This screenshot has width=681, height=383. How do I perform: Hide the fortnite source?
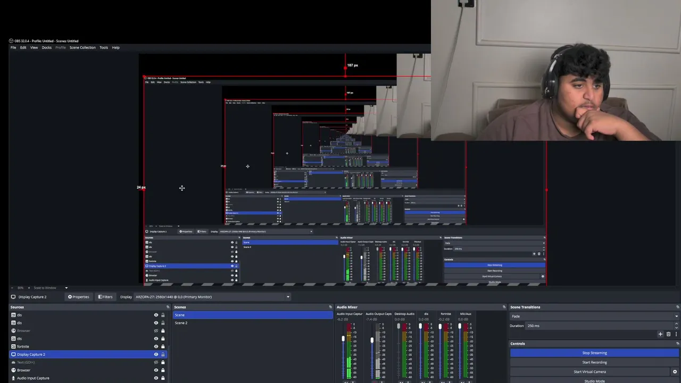pos(156,346)
